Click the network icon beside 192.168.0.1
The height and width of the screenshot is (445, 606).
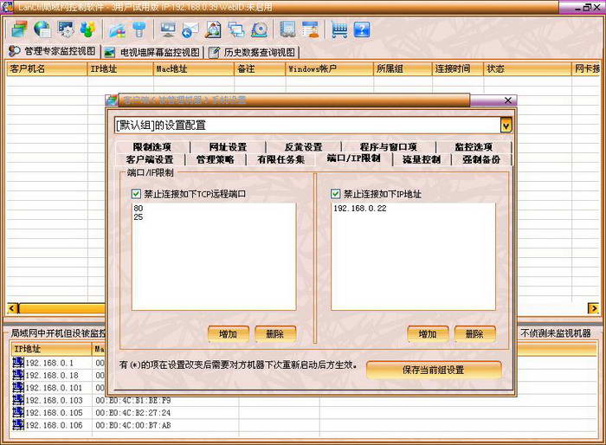18,362
